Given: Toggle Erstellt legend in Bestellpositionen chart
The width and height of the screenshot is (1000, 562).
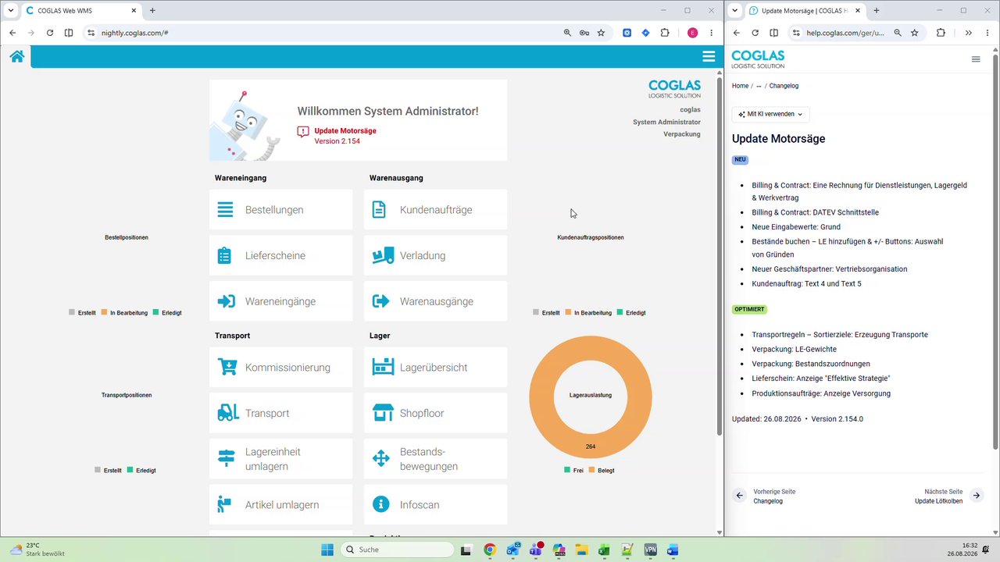Looking at the screenshot, I should click(x=82, y=312).
